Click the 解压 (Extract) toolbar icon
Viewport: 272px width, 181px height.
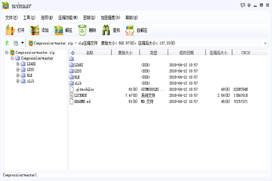(x=58, y=30)
